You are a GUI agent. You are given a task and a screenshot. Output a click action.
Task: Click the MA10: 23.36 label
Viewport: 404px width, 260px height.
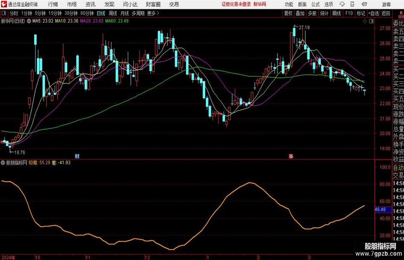[67, 21]
